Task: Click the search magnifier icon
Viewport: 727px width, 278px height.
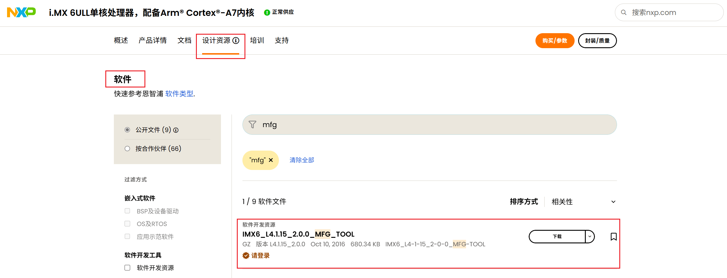Action: point(623,12)
